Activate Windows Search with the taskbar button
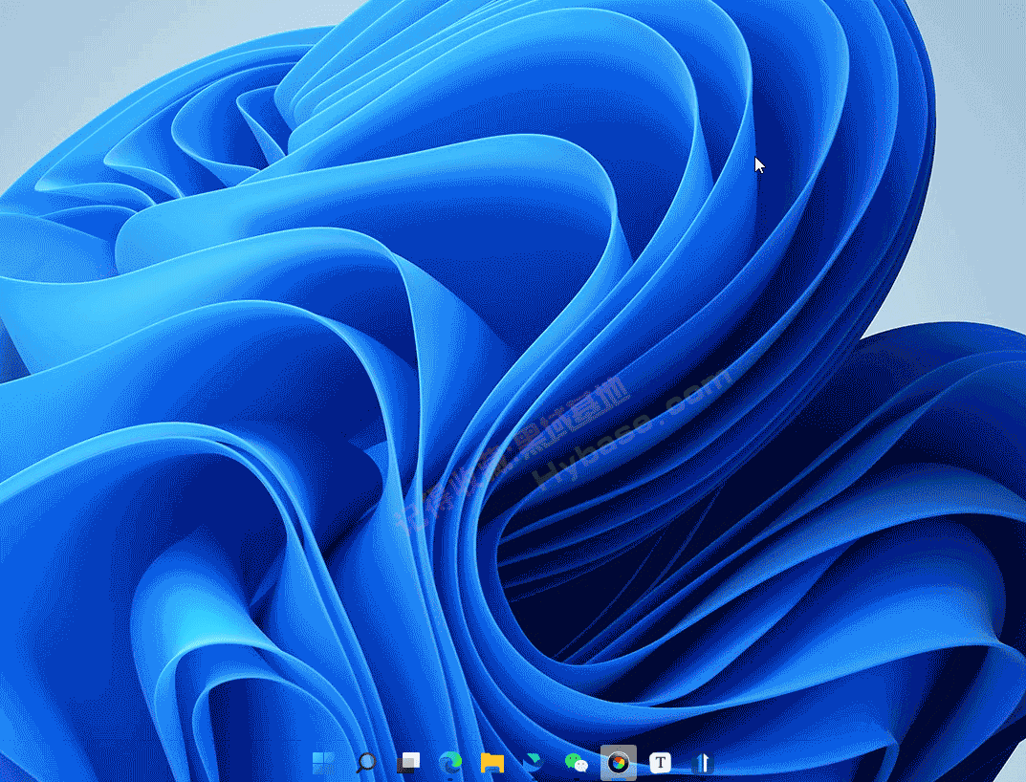Viewport: 1026px width, 782px height. click(x=365, y=762)
